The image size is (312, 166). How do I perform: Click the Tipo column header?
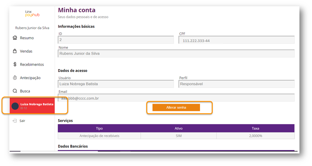[99, 128]
